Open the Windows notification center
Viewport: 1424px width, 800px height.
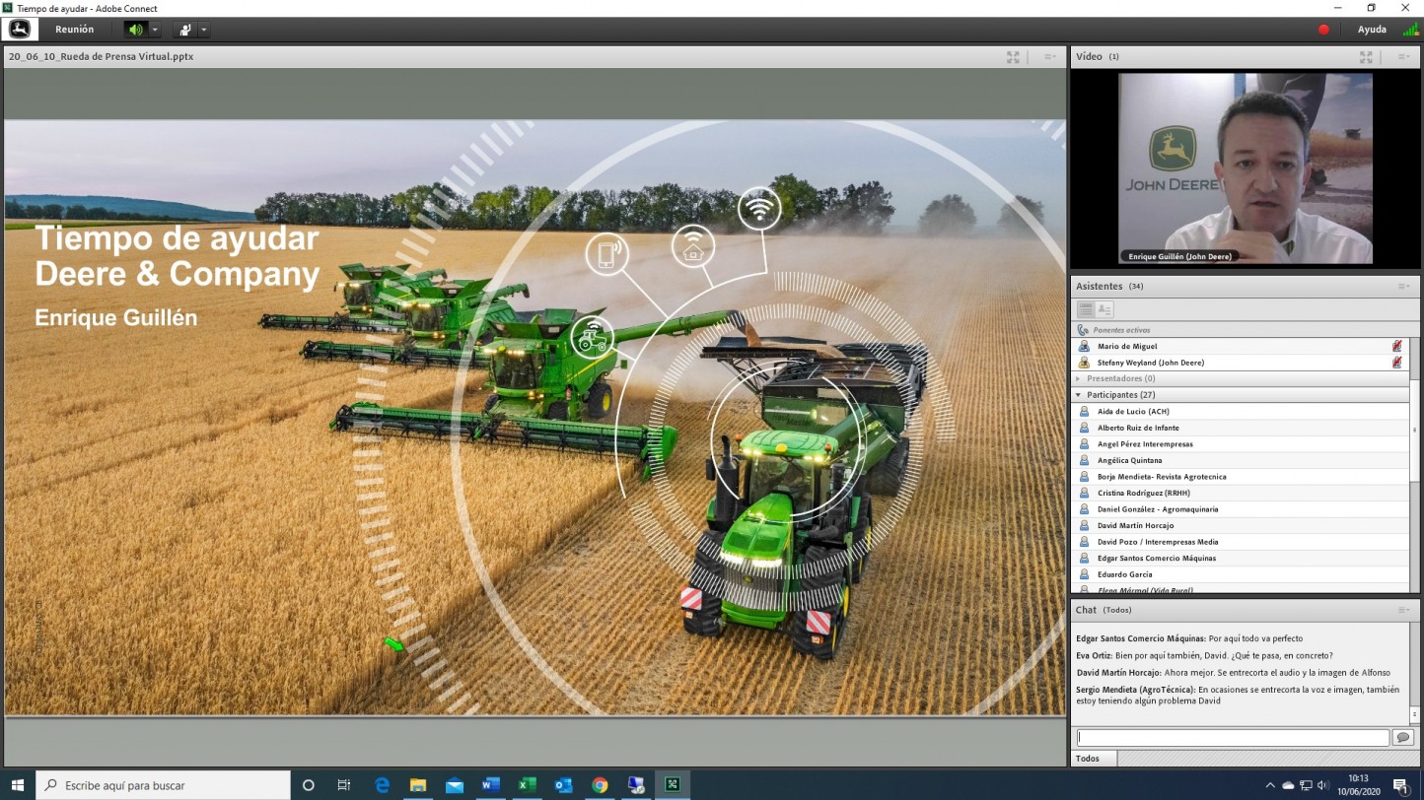tap(1400, 785)
